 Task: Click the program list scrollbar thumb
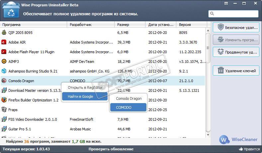click(208, 48)
